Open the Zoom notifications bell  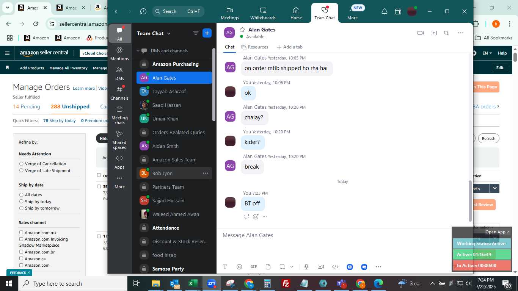coord(384,11)
